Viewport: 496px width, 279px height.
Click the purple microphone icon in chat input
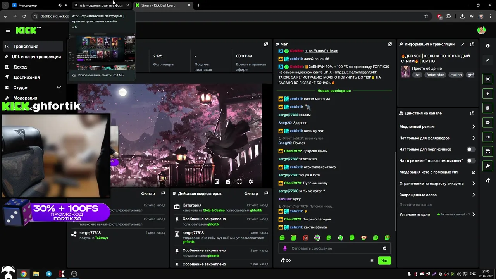[x=285, y=248]
